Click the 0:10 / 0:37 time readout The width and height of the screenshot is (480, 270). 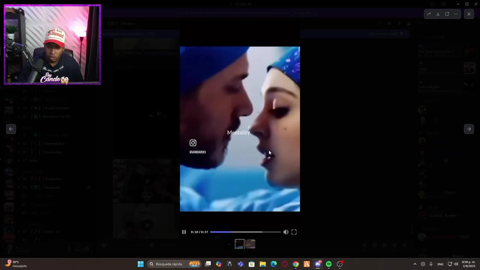tap(199, 232)
